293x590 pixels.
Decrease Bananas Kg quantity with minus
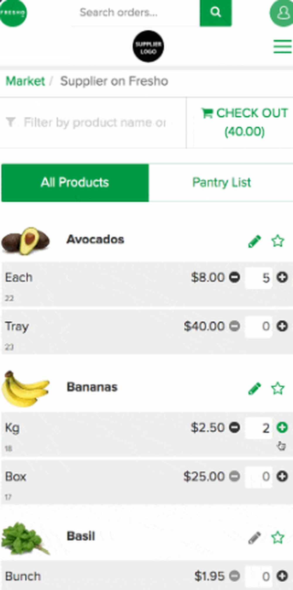234,428
